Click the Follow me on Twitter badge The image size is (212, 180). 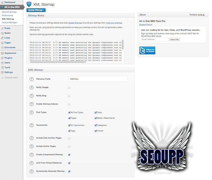(x=147, y=50)
